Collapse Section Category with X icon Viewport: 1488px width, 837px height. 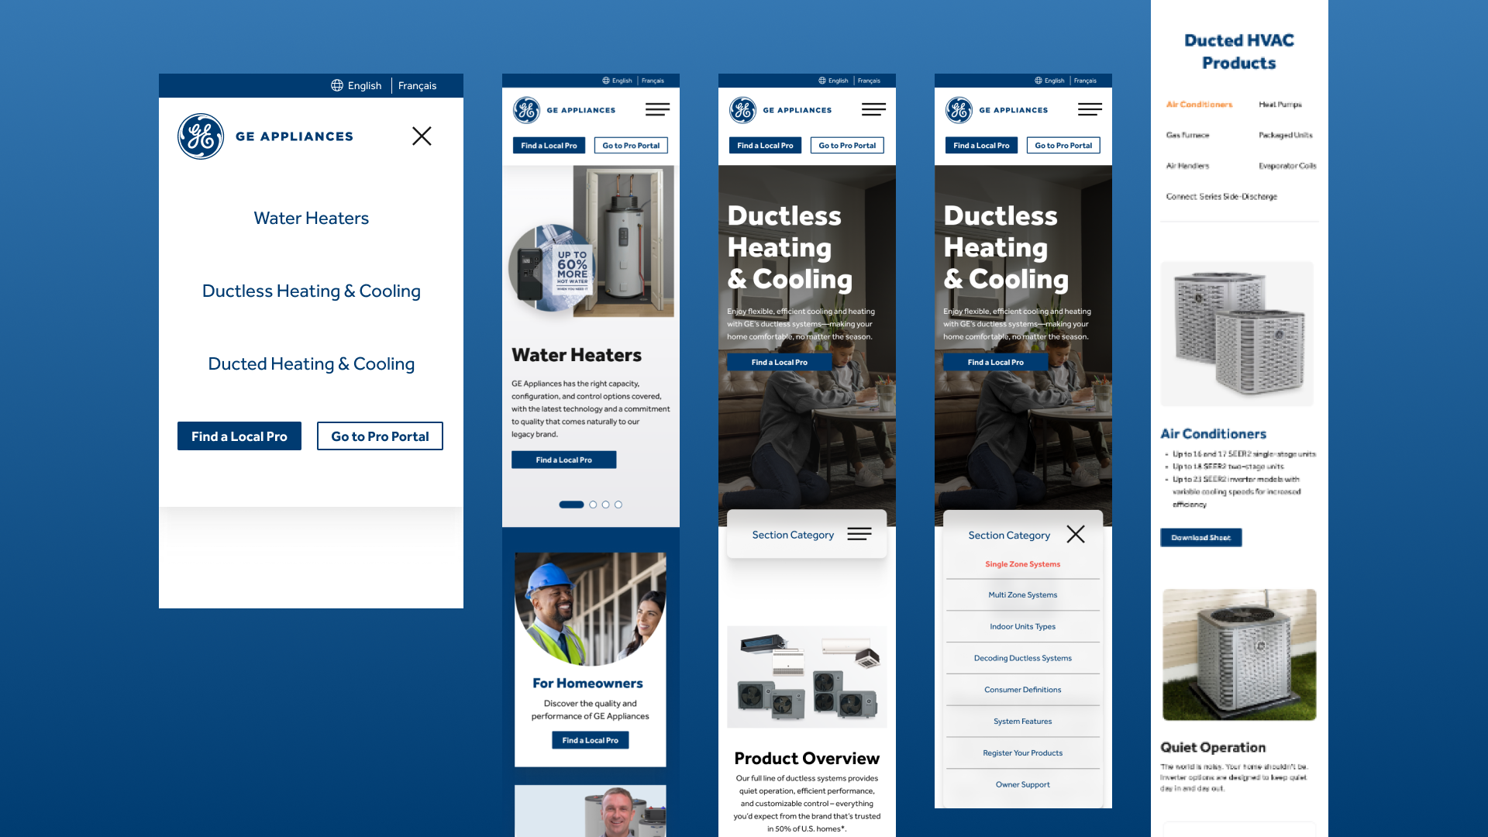(1076, 534)
